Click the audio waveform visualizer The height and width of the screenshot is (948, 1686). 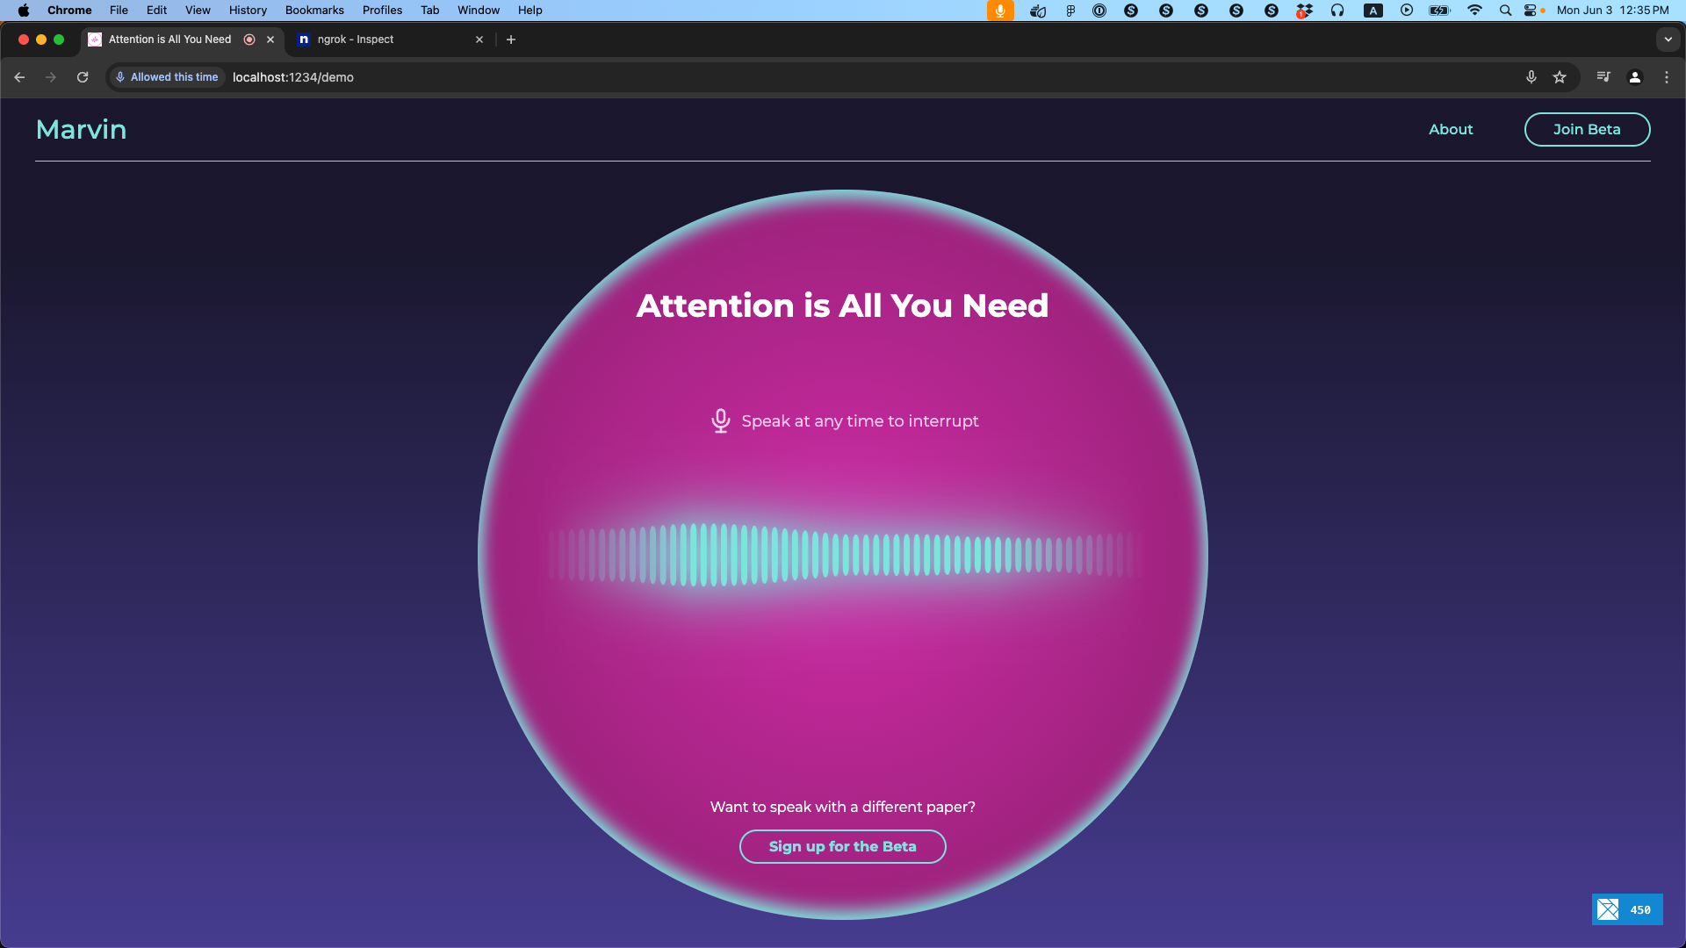click(x=842, y=555)
